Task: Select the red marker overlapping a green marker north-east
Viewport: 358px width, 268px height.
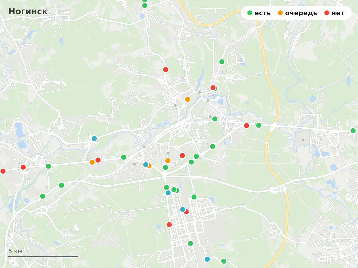Action: (213, 88)
